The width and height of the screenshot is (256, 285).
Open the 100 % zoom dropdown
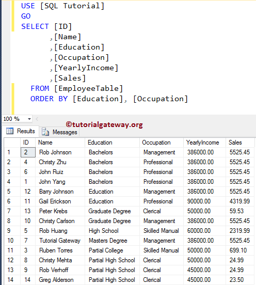(29, 119)
